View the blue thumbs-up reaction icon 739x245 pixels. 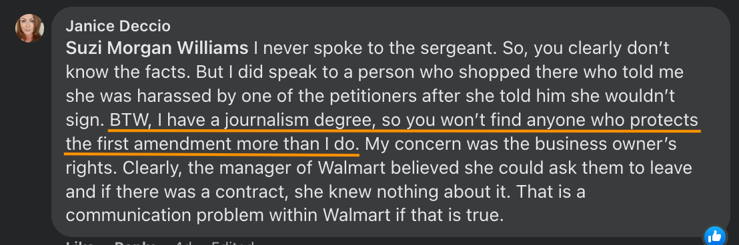[x=715, y=236]
